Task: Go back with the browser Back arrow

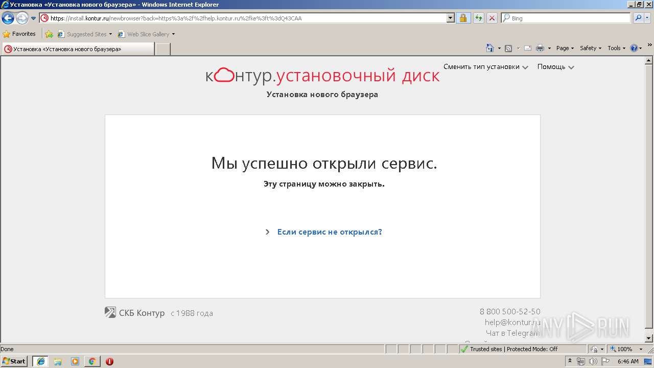Action: [8, 18]
